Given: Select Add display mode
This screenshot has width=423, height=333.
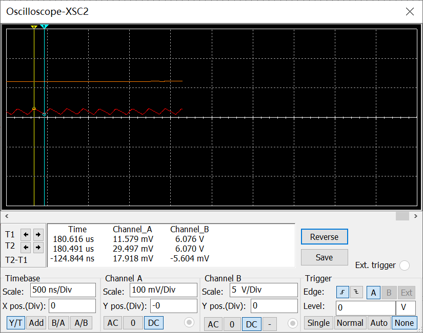Looking at the screenshot, I should coord(36,323).
